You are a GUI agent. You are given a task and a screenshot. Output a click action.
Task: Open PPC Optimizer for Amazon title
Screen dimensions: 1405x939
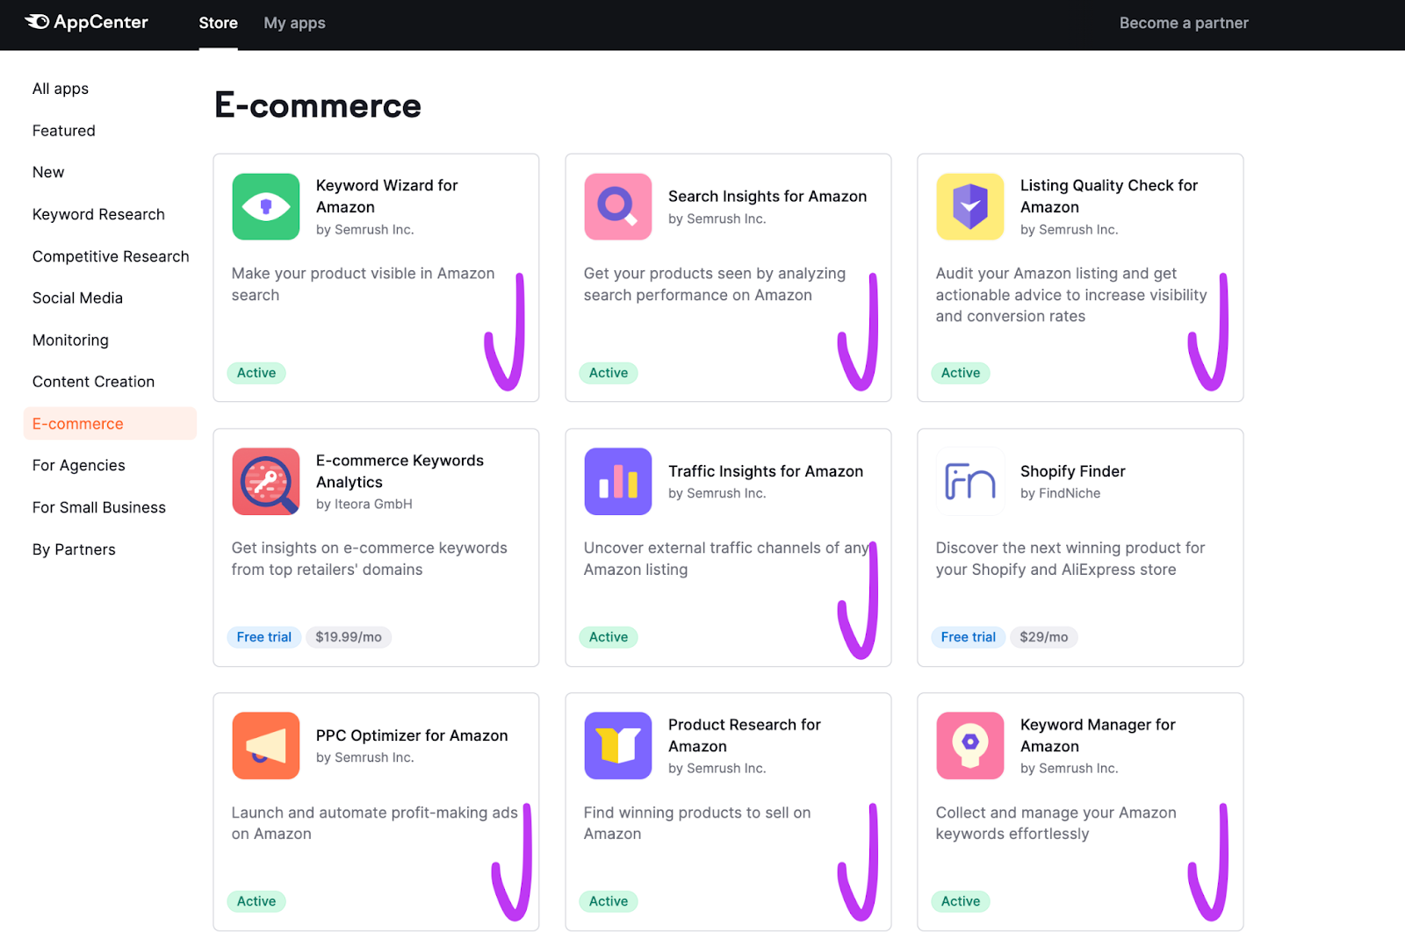(x=412, y=735)
